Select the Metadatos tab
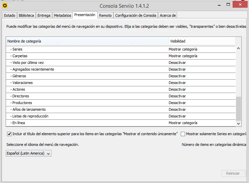 click(62, 15)
